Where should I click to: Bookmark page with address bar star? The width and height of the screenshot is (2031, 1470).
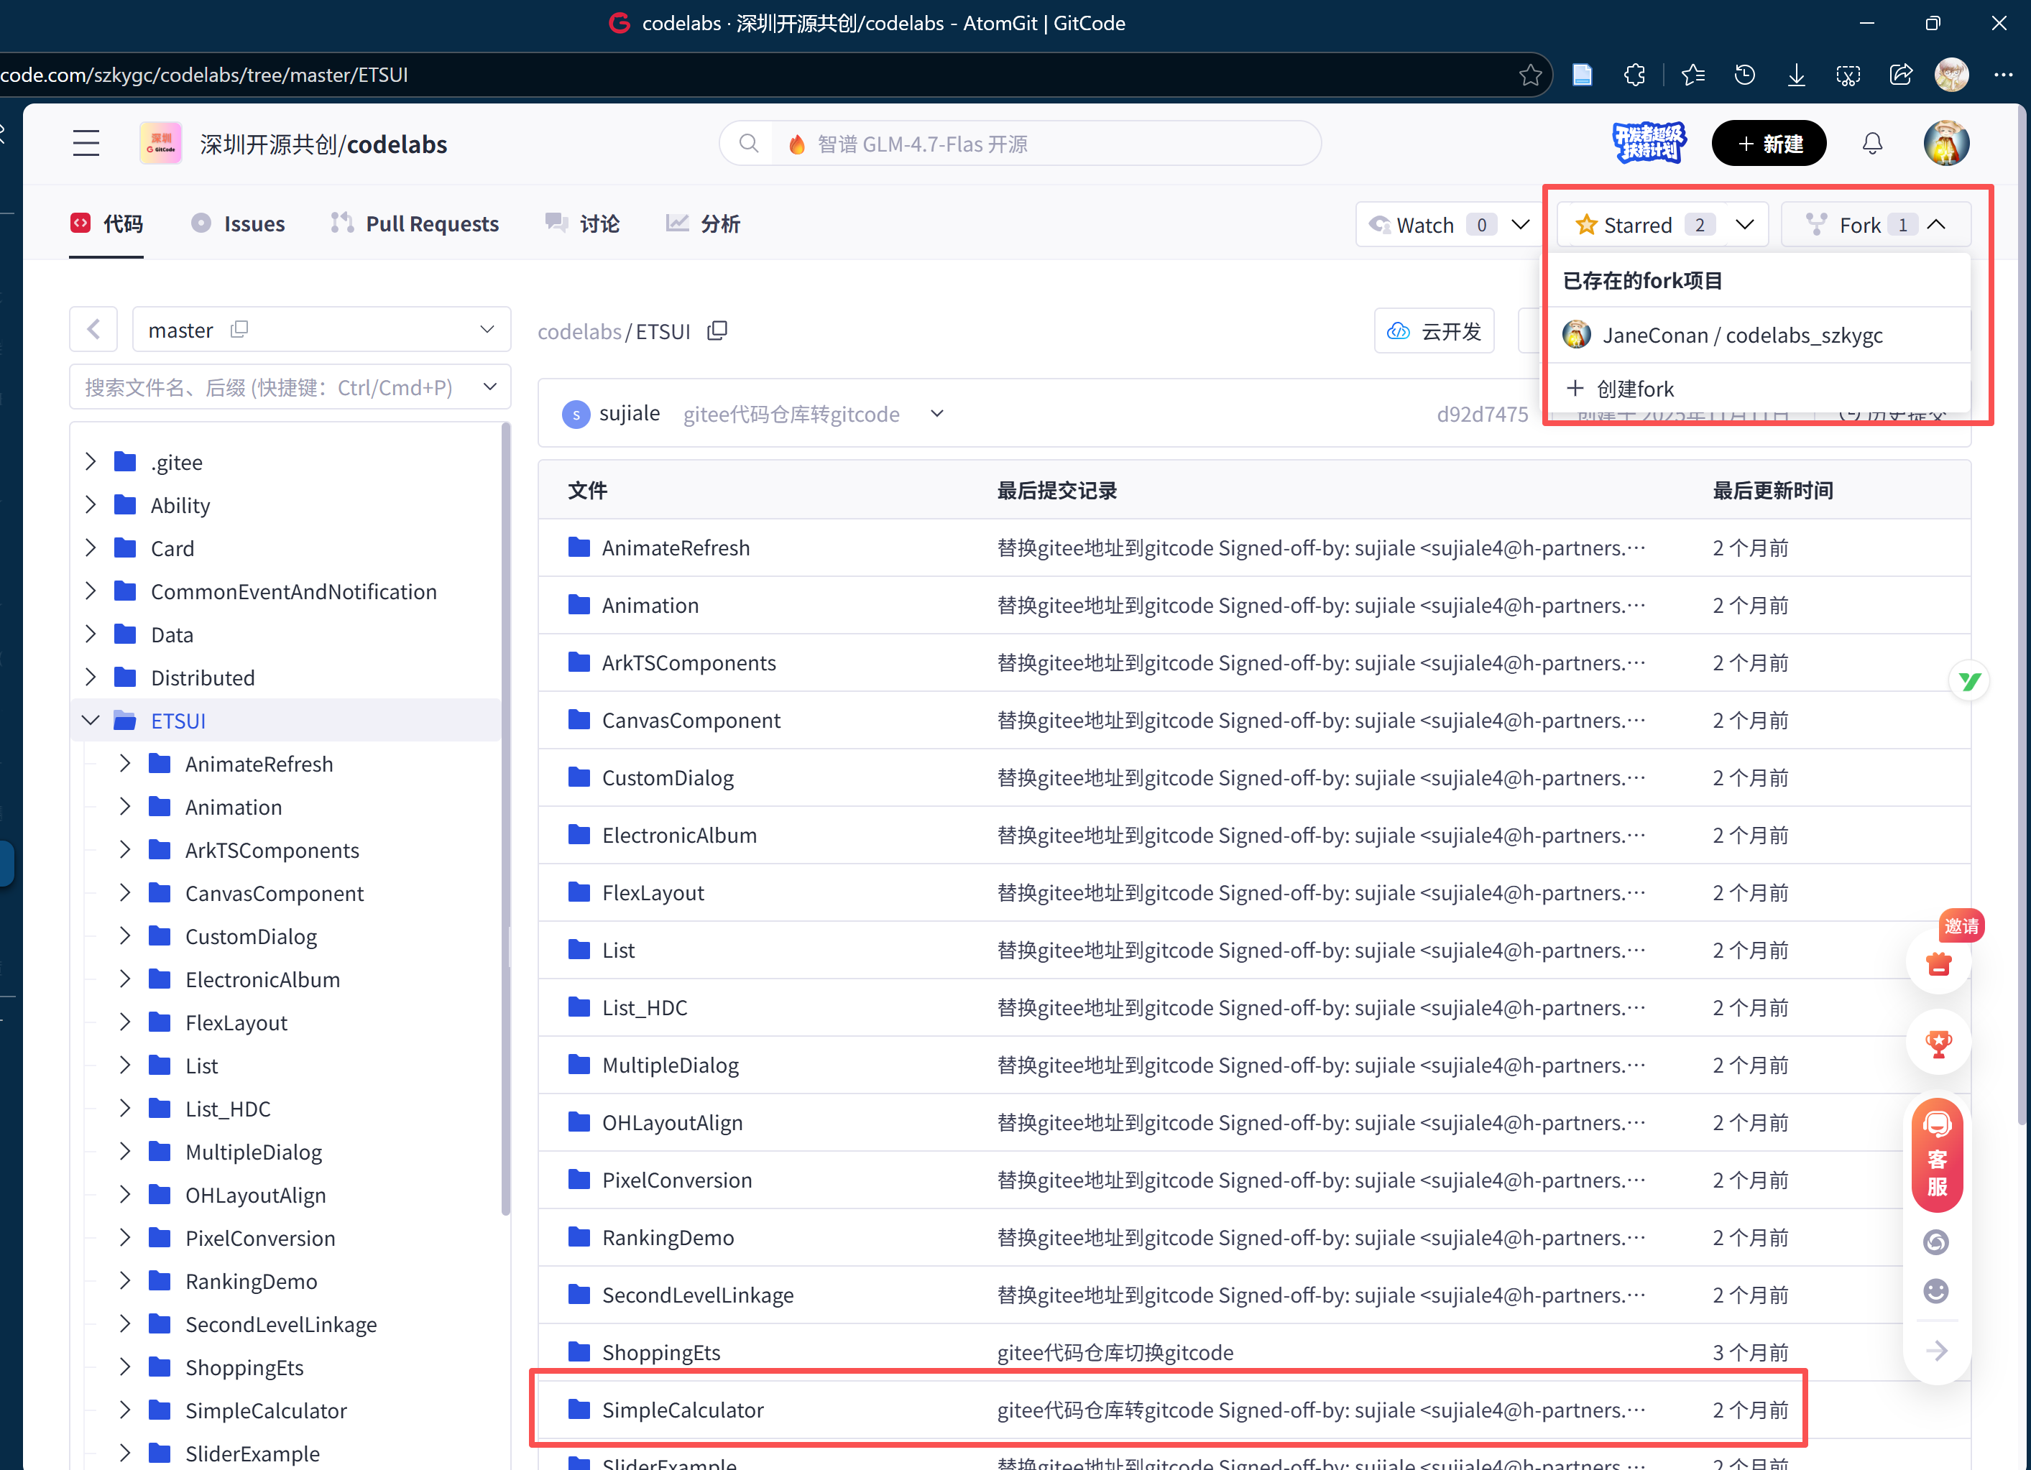pos(1530,75)
